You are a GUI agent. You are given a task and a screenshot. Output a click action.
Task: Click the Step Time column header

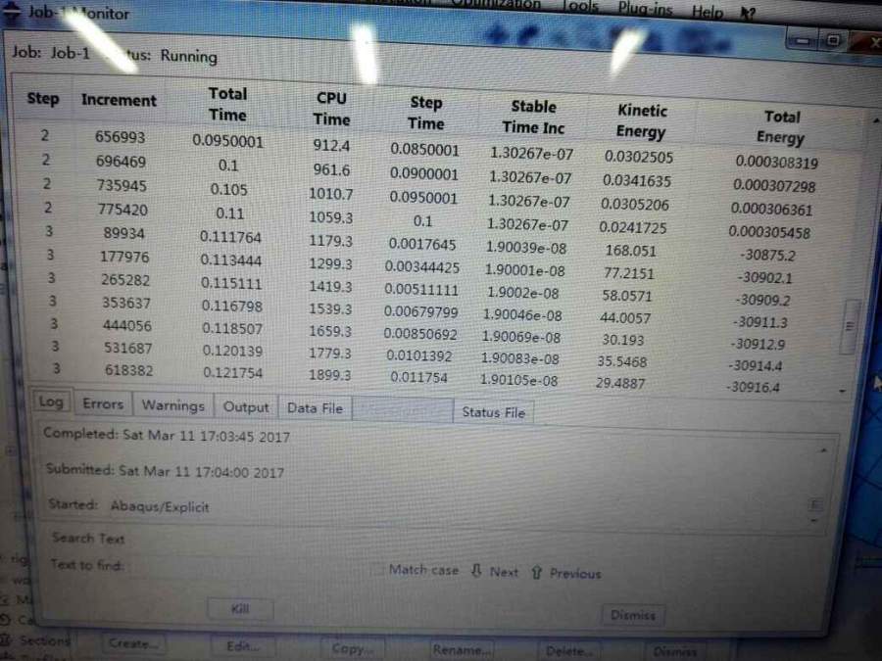426,113
